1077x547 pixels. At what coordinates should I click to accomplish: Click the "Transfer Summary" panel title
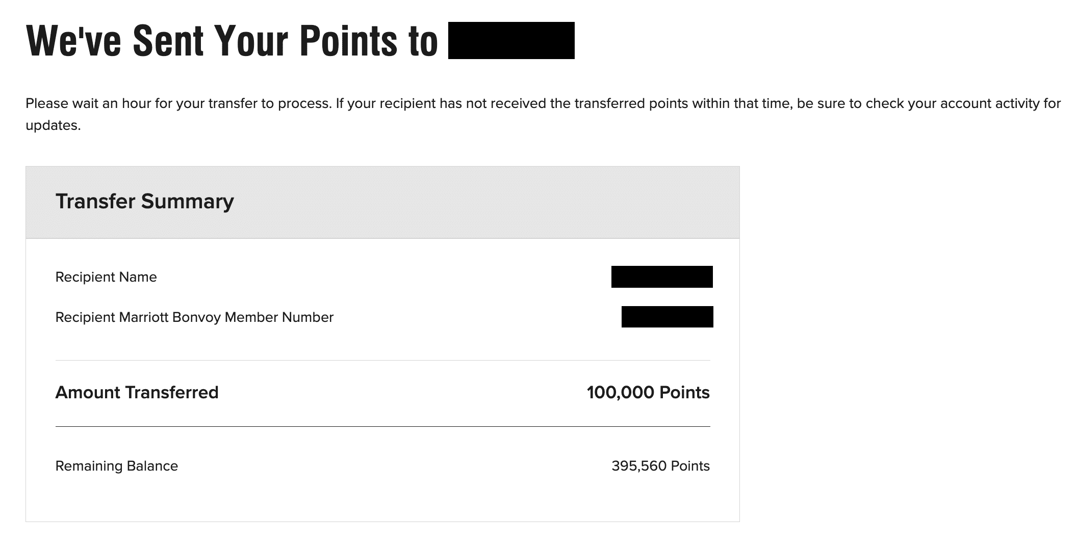click(144, 201)
